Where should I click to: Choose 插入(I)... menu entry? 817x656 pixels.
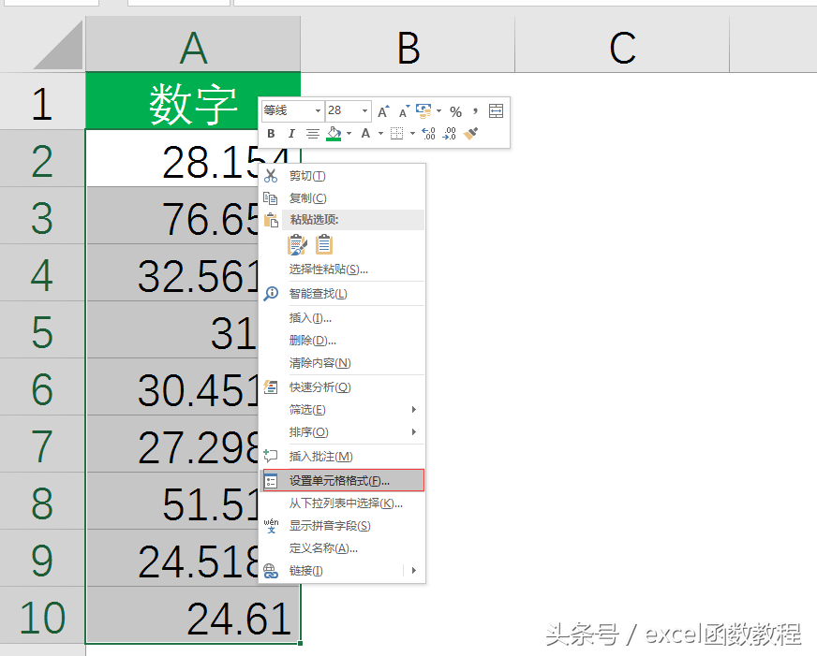(342, 318)
